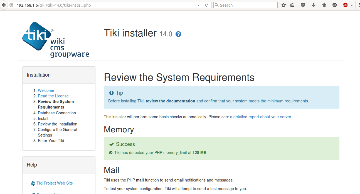Go to browser home page icon
The image size is (360, 194).
coord(324,5)
